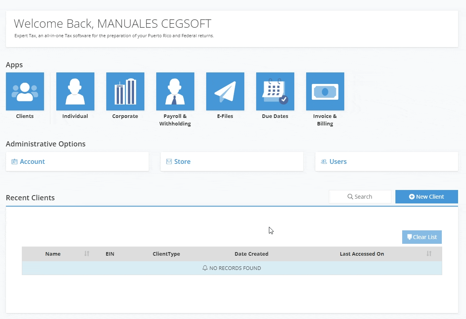This screenshot has height=319, width=466.
Task: Go to the Store administrative option
Action: [x=182, y=161]
